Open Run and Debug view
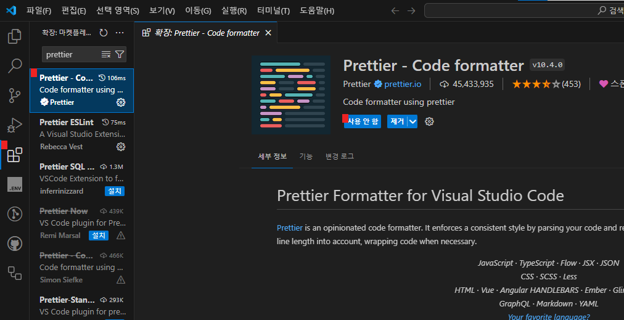 click(15, 125)
